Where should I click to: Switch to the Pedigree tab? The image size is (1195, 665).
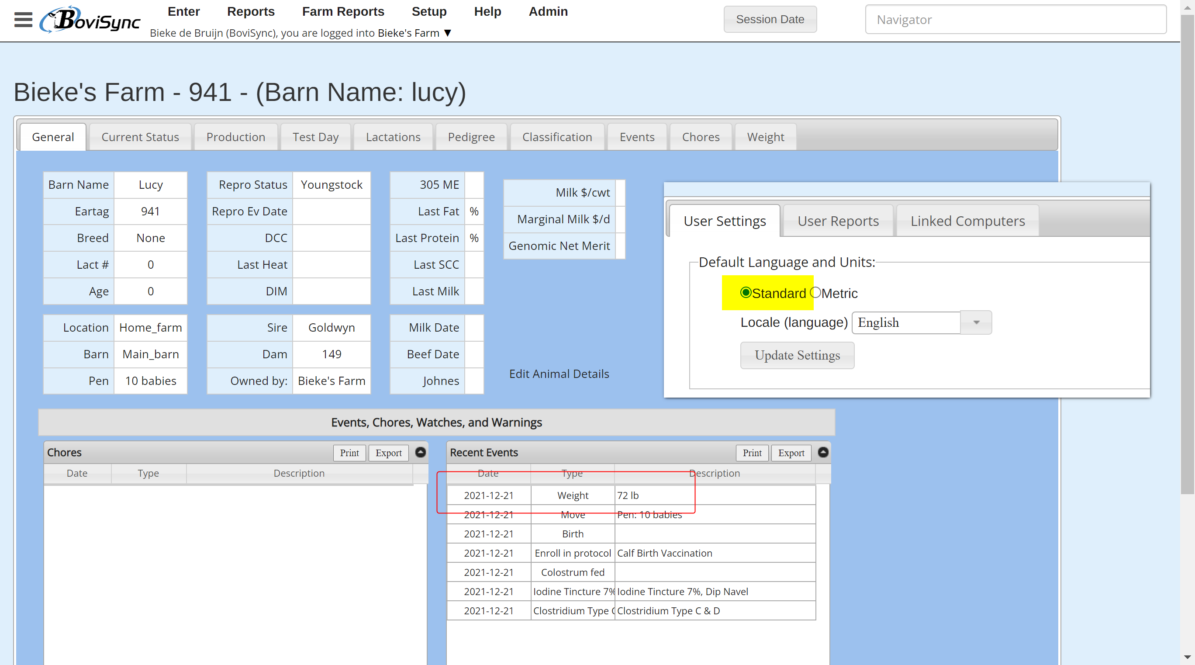471,137
